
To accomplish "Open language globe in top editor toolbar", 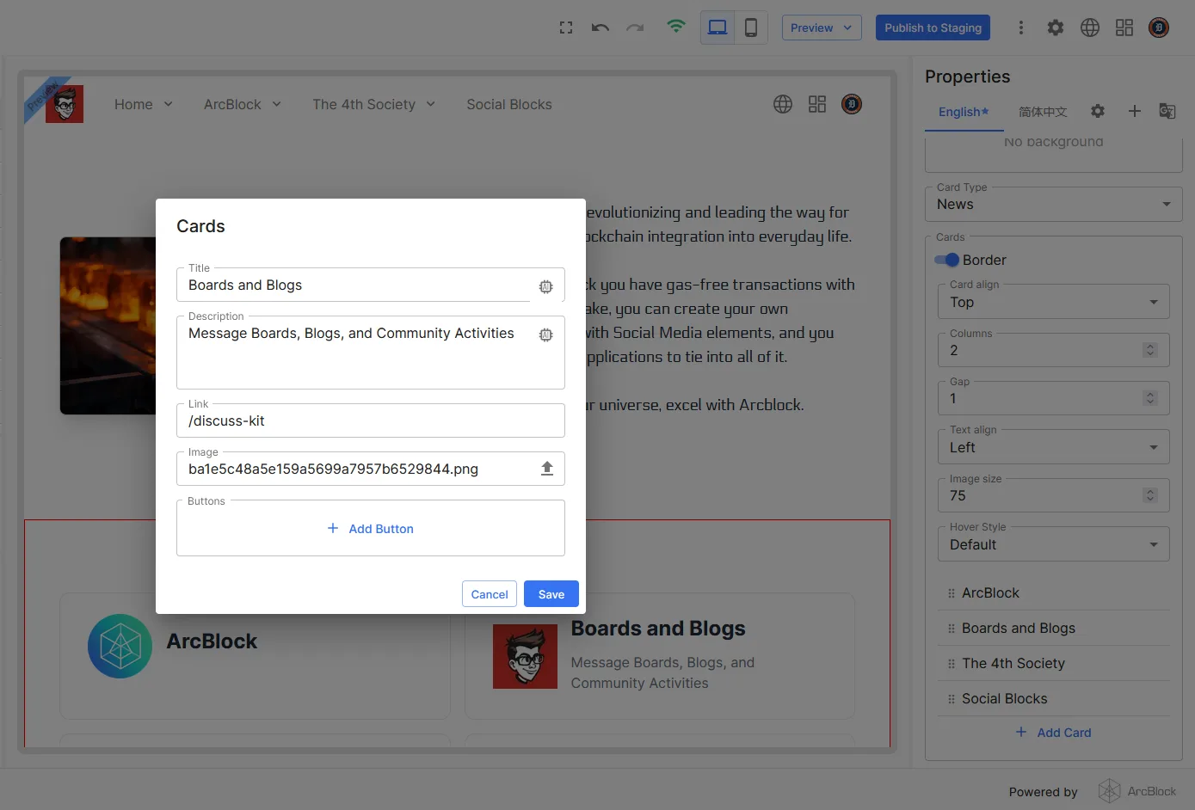I will coord(1090,28).
